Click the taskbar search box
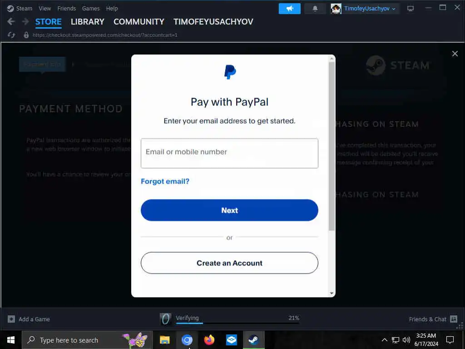465x349 pixels. pyautogui.click(x=87, y=340)
